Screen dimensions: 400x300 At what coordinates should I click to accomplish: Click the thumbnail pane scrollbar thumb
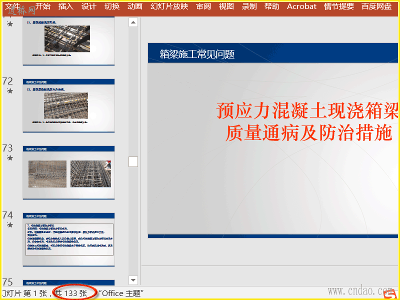tap(133, 161)
